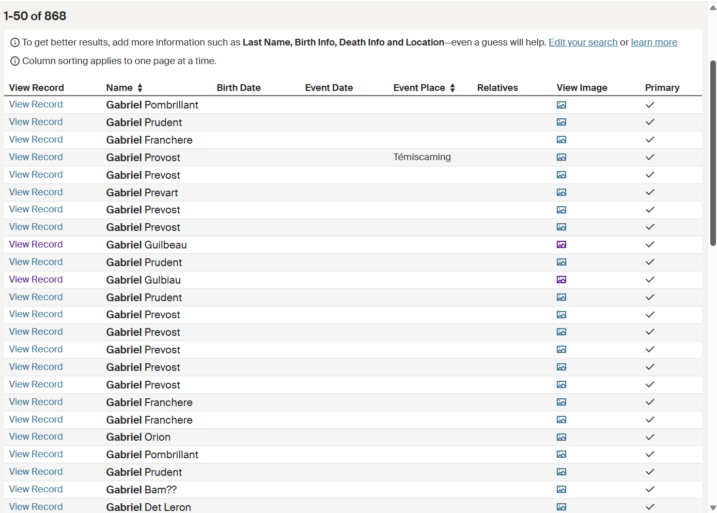Click info icon beside search tips message
Screen dimensions: 717x513
[14, 42]
